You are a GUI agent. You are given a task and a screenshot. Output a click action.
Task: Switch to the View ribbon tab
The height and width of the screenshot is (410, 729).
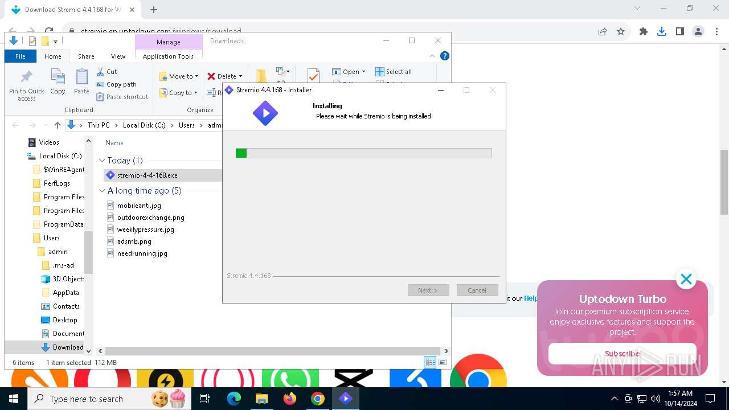point(118,56)
